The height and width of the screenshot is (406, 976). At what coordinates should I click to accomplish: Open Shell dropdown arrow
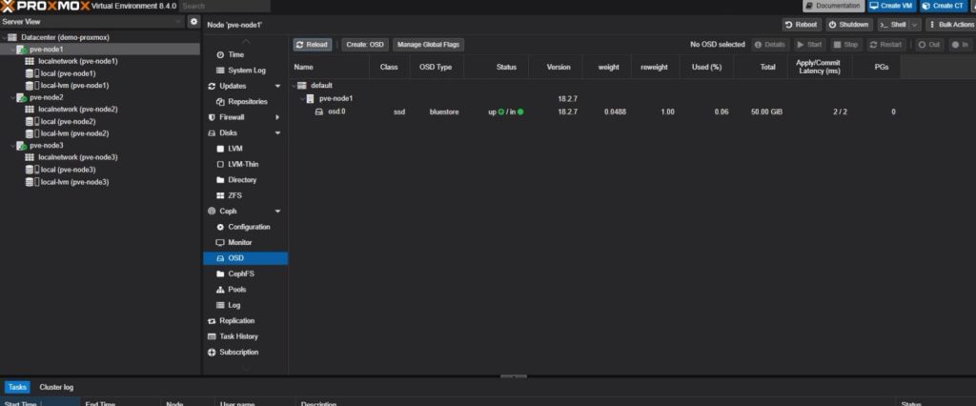pos(915,25)
